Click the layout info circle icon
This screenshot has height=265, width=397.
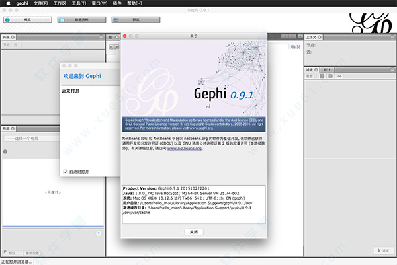pos(5,152)
